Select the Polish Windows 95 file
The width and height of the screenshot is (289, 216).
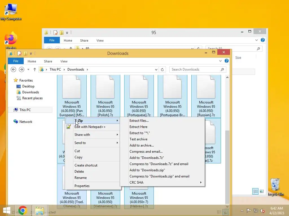tap(105, 96)
